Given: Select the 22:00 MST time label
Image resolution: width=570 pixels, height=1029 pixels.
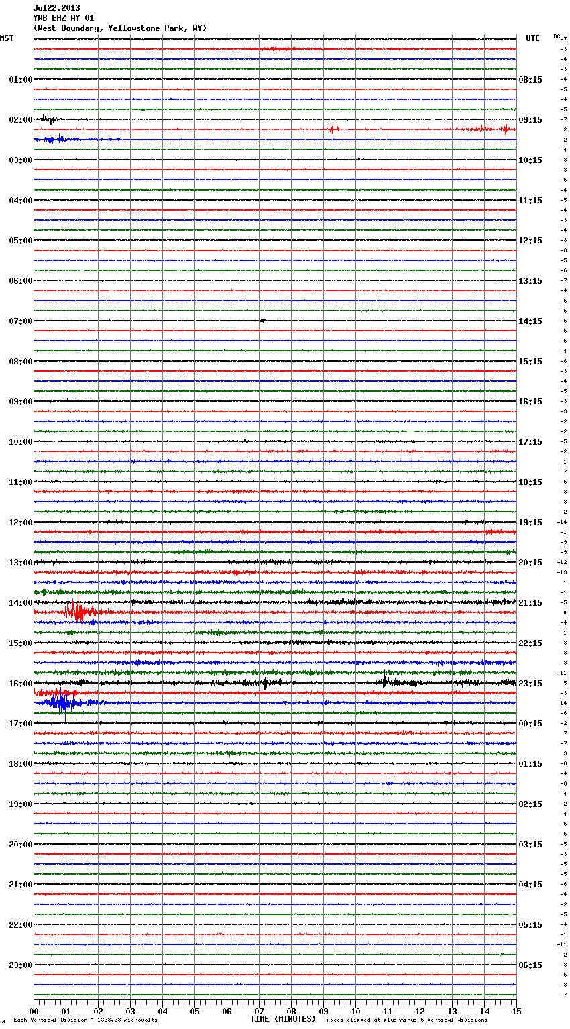Looking at the screenshot, I should click(x=21, y=925).
